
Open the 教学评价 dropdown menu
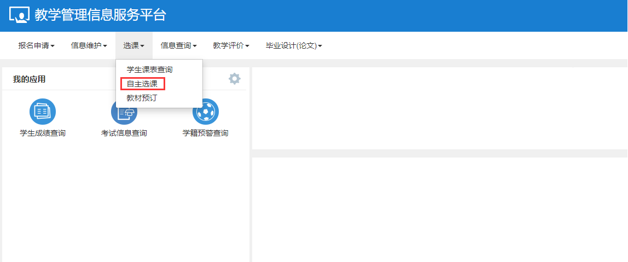231,46
